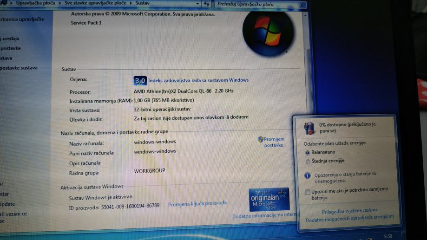Click Sve stavke upravljačke ploče breadcrumb
The height and width of the screenshot is (240, 427).
click(95, 3)
